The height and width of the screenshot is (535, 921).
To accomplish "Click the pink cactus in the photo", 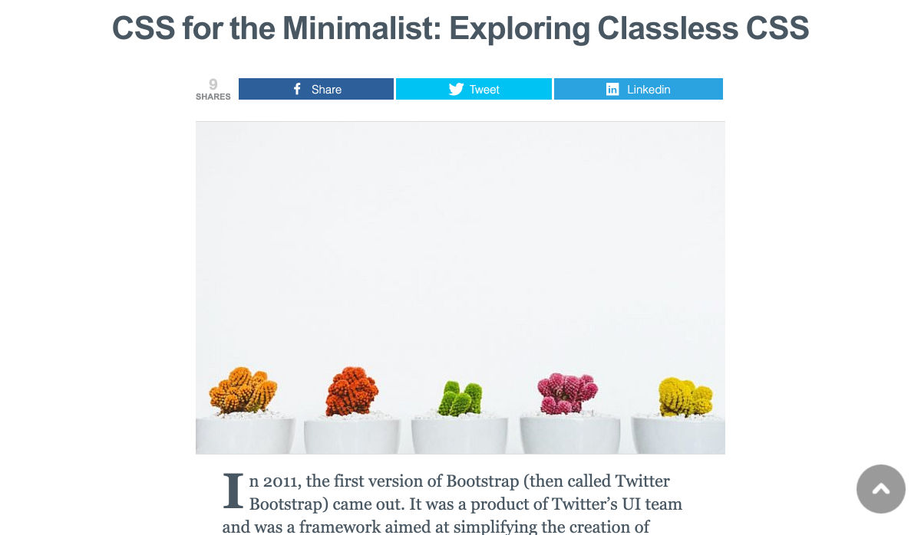I will pos(567,392).
